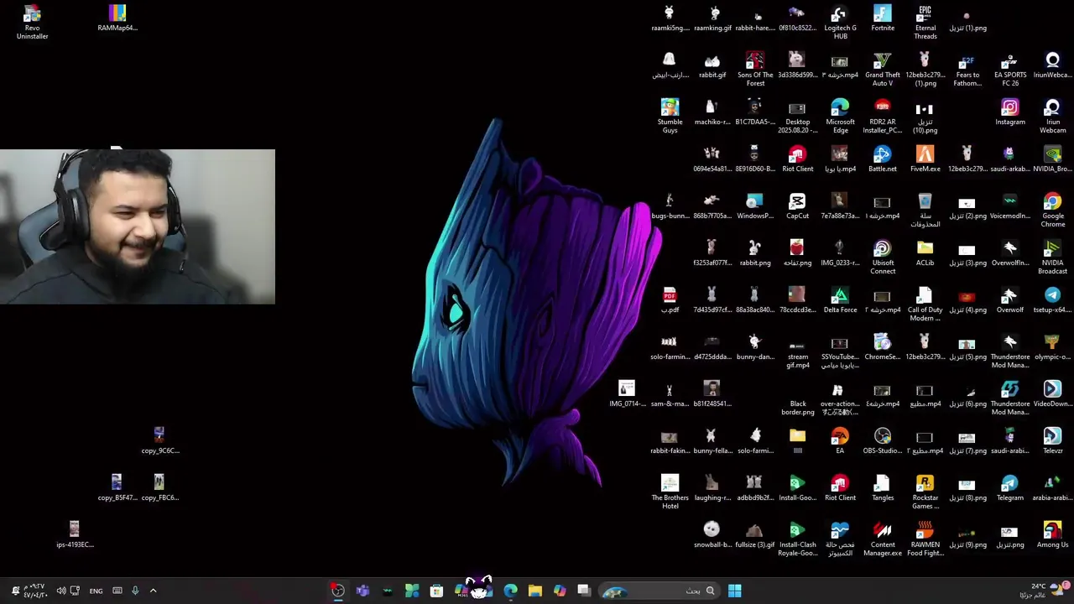Viewport: 1074px width, 604px height.
Task: Select The Brothers Hotel icon
Action: tap(670, 492)
